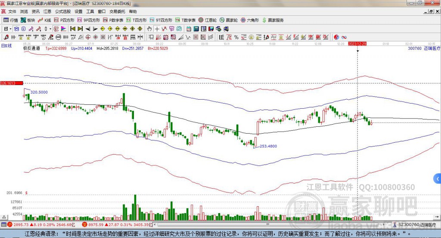Select the red pencil drawing tool
Screen dimensions: 441x238
6,37
